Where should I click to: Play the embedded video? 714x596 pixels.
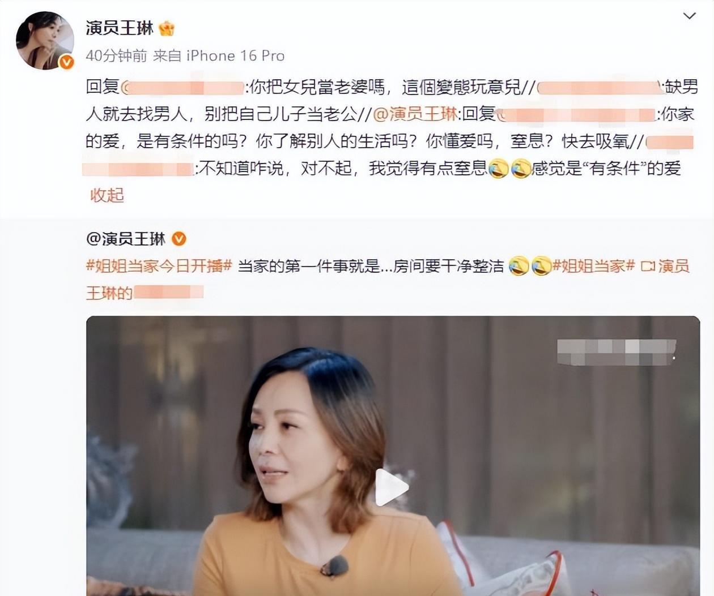point(392,487)
